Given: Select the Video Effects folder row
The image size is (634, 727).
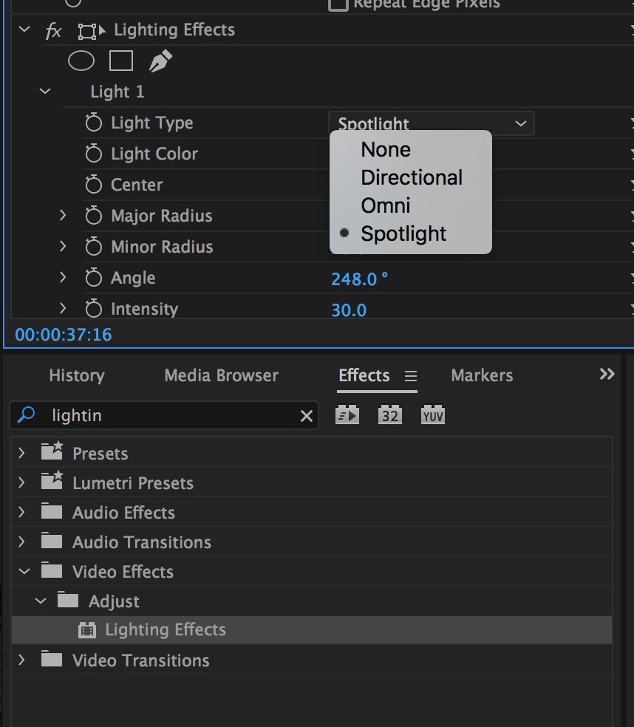Looking at the screenshot, I should pyautogui.click(x=312, y=571).
